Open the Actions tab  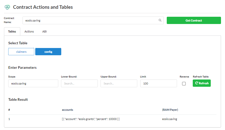tap(29, 31)
